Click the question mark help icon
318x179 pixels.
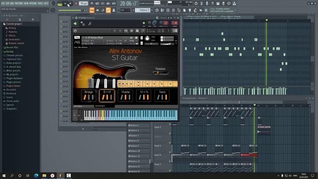212,3
